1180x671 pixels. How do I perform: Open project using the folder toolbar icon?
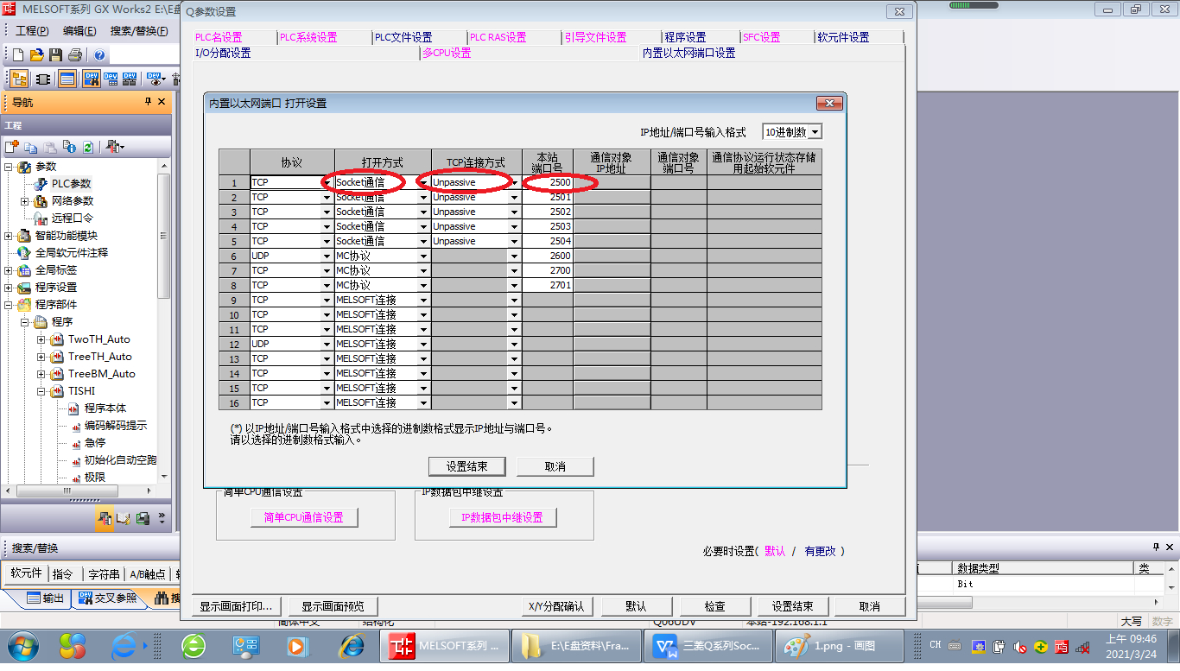pyautogui.click(x=36, y=55)
